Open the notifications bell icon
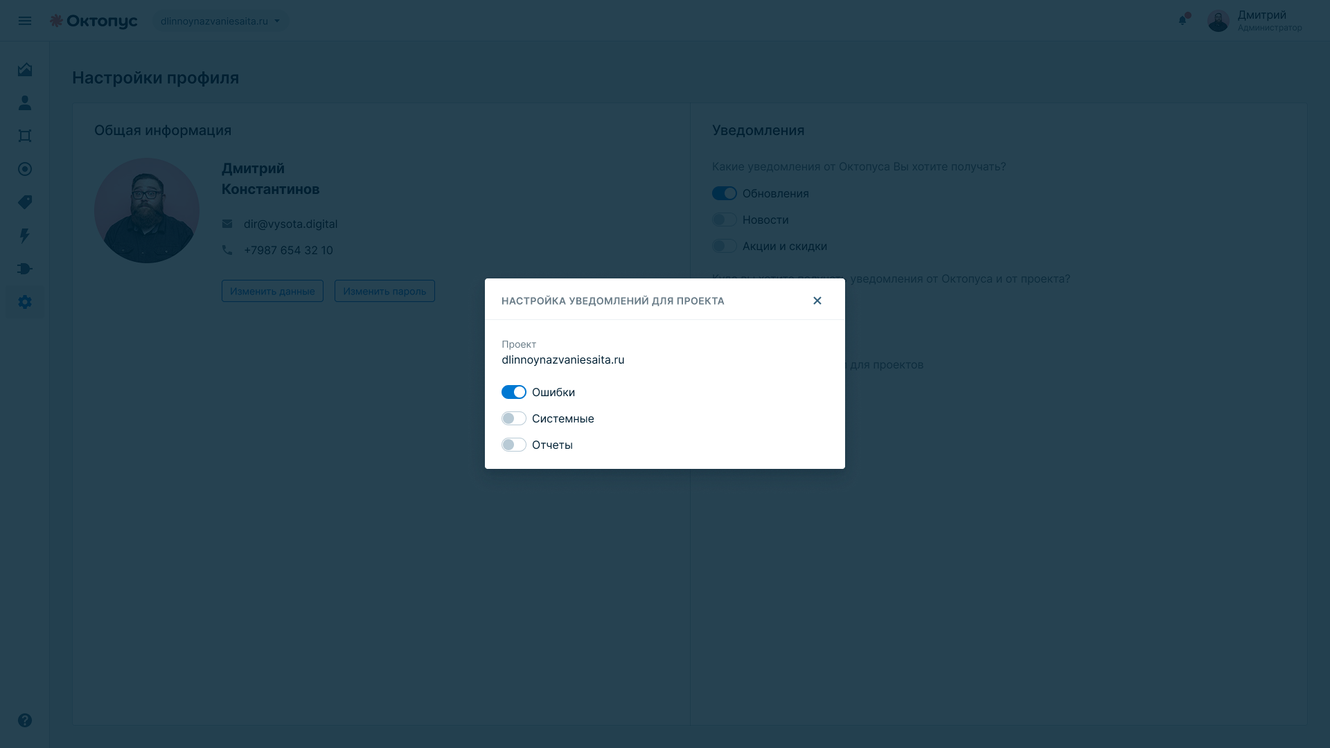The height and width of the screenshot is (748, 1330). 1183,20
